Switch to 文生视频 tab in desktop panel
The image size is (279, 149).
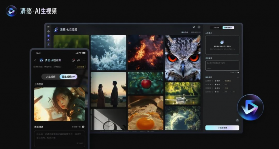[x=216, y=28]
